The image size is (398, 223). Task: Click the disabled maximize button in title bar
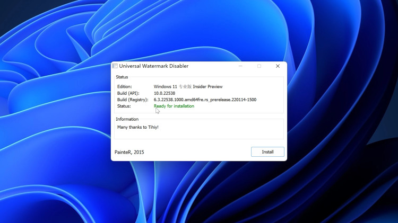(259, 66)
